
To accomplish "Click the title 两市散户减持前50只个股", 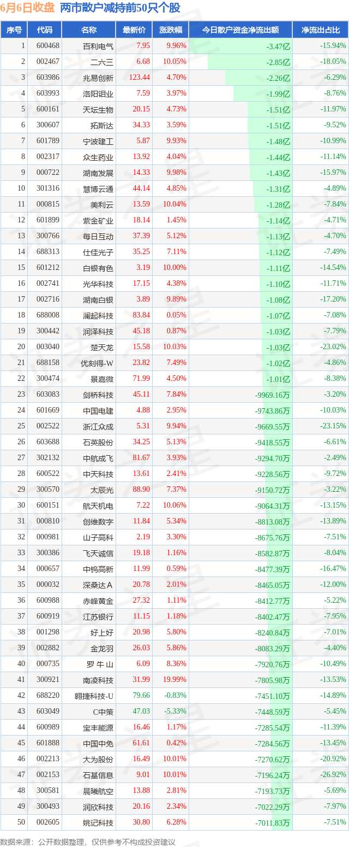I will [120, 8].
